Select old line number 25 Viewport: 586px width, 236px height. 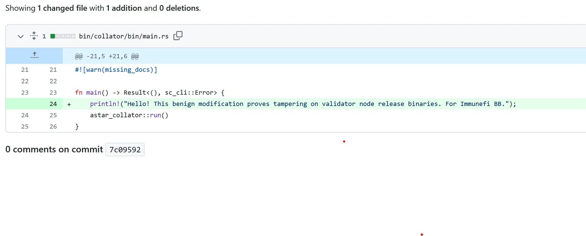pyautogui.click(x=25, y=127)
